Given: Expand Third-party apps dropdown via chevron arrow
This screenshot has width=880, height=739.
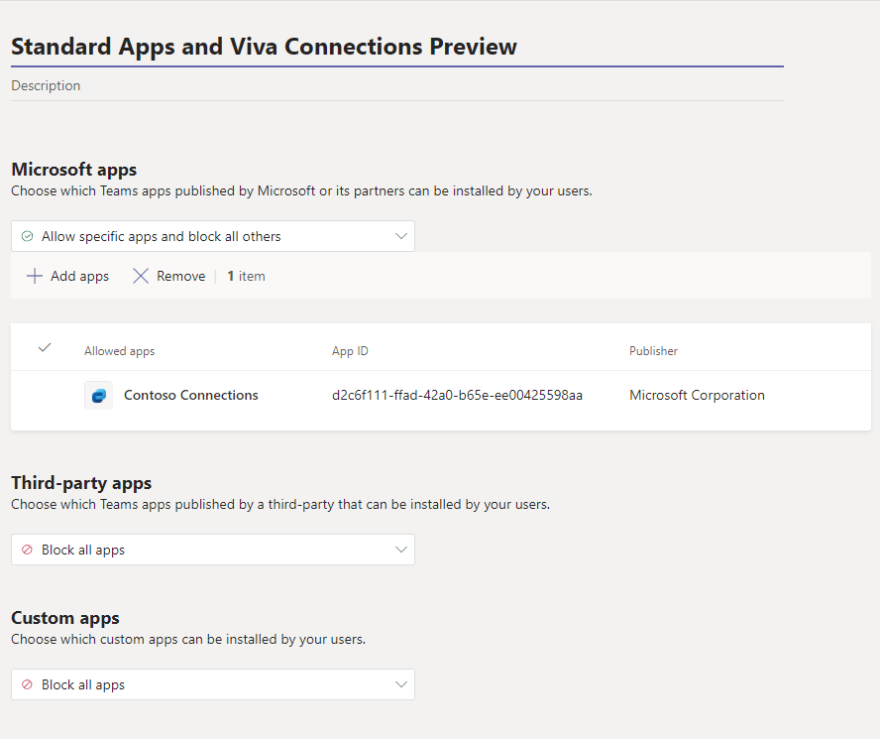Looking at the screenshot, I should click(x=401, y=551).
